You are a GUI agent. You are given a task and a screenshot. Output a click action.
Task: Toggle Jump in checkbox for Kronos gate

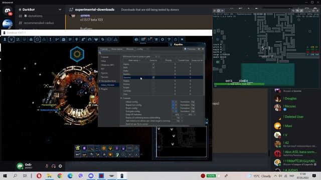[153, 84]
